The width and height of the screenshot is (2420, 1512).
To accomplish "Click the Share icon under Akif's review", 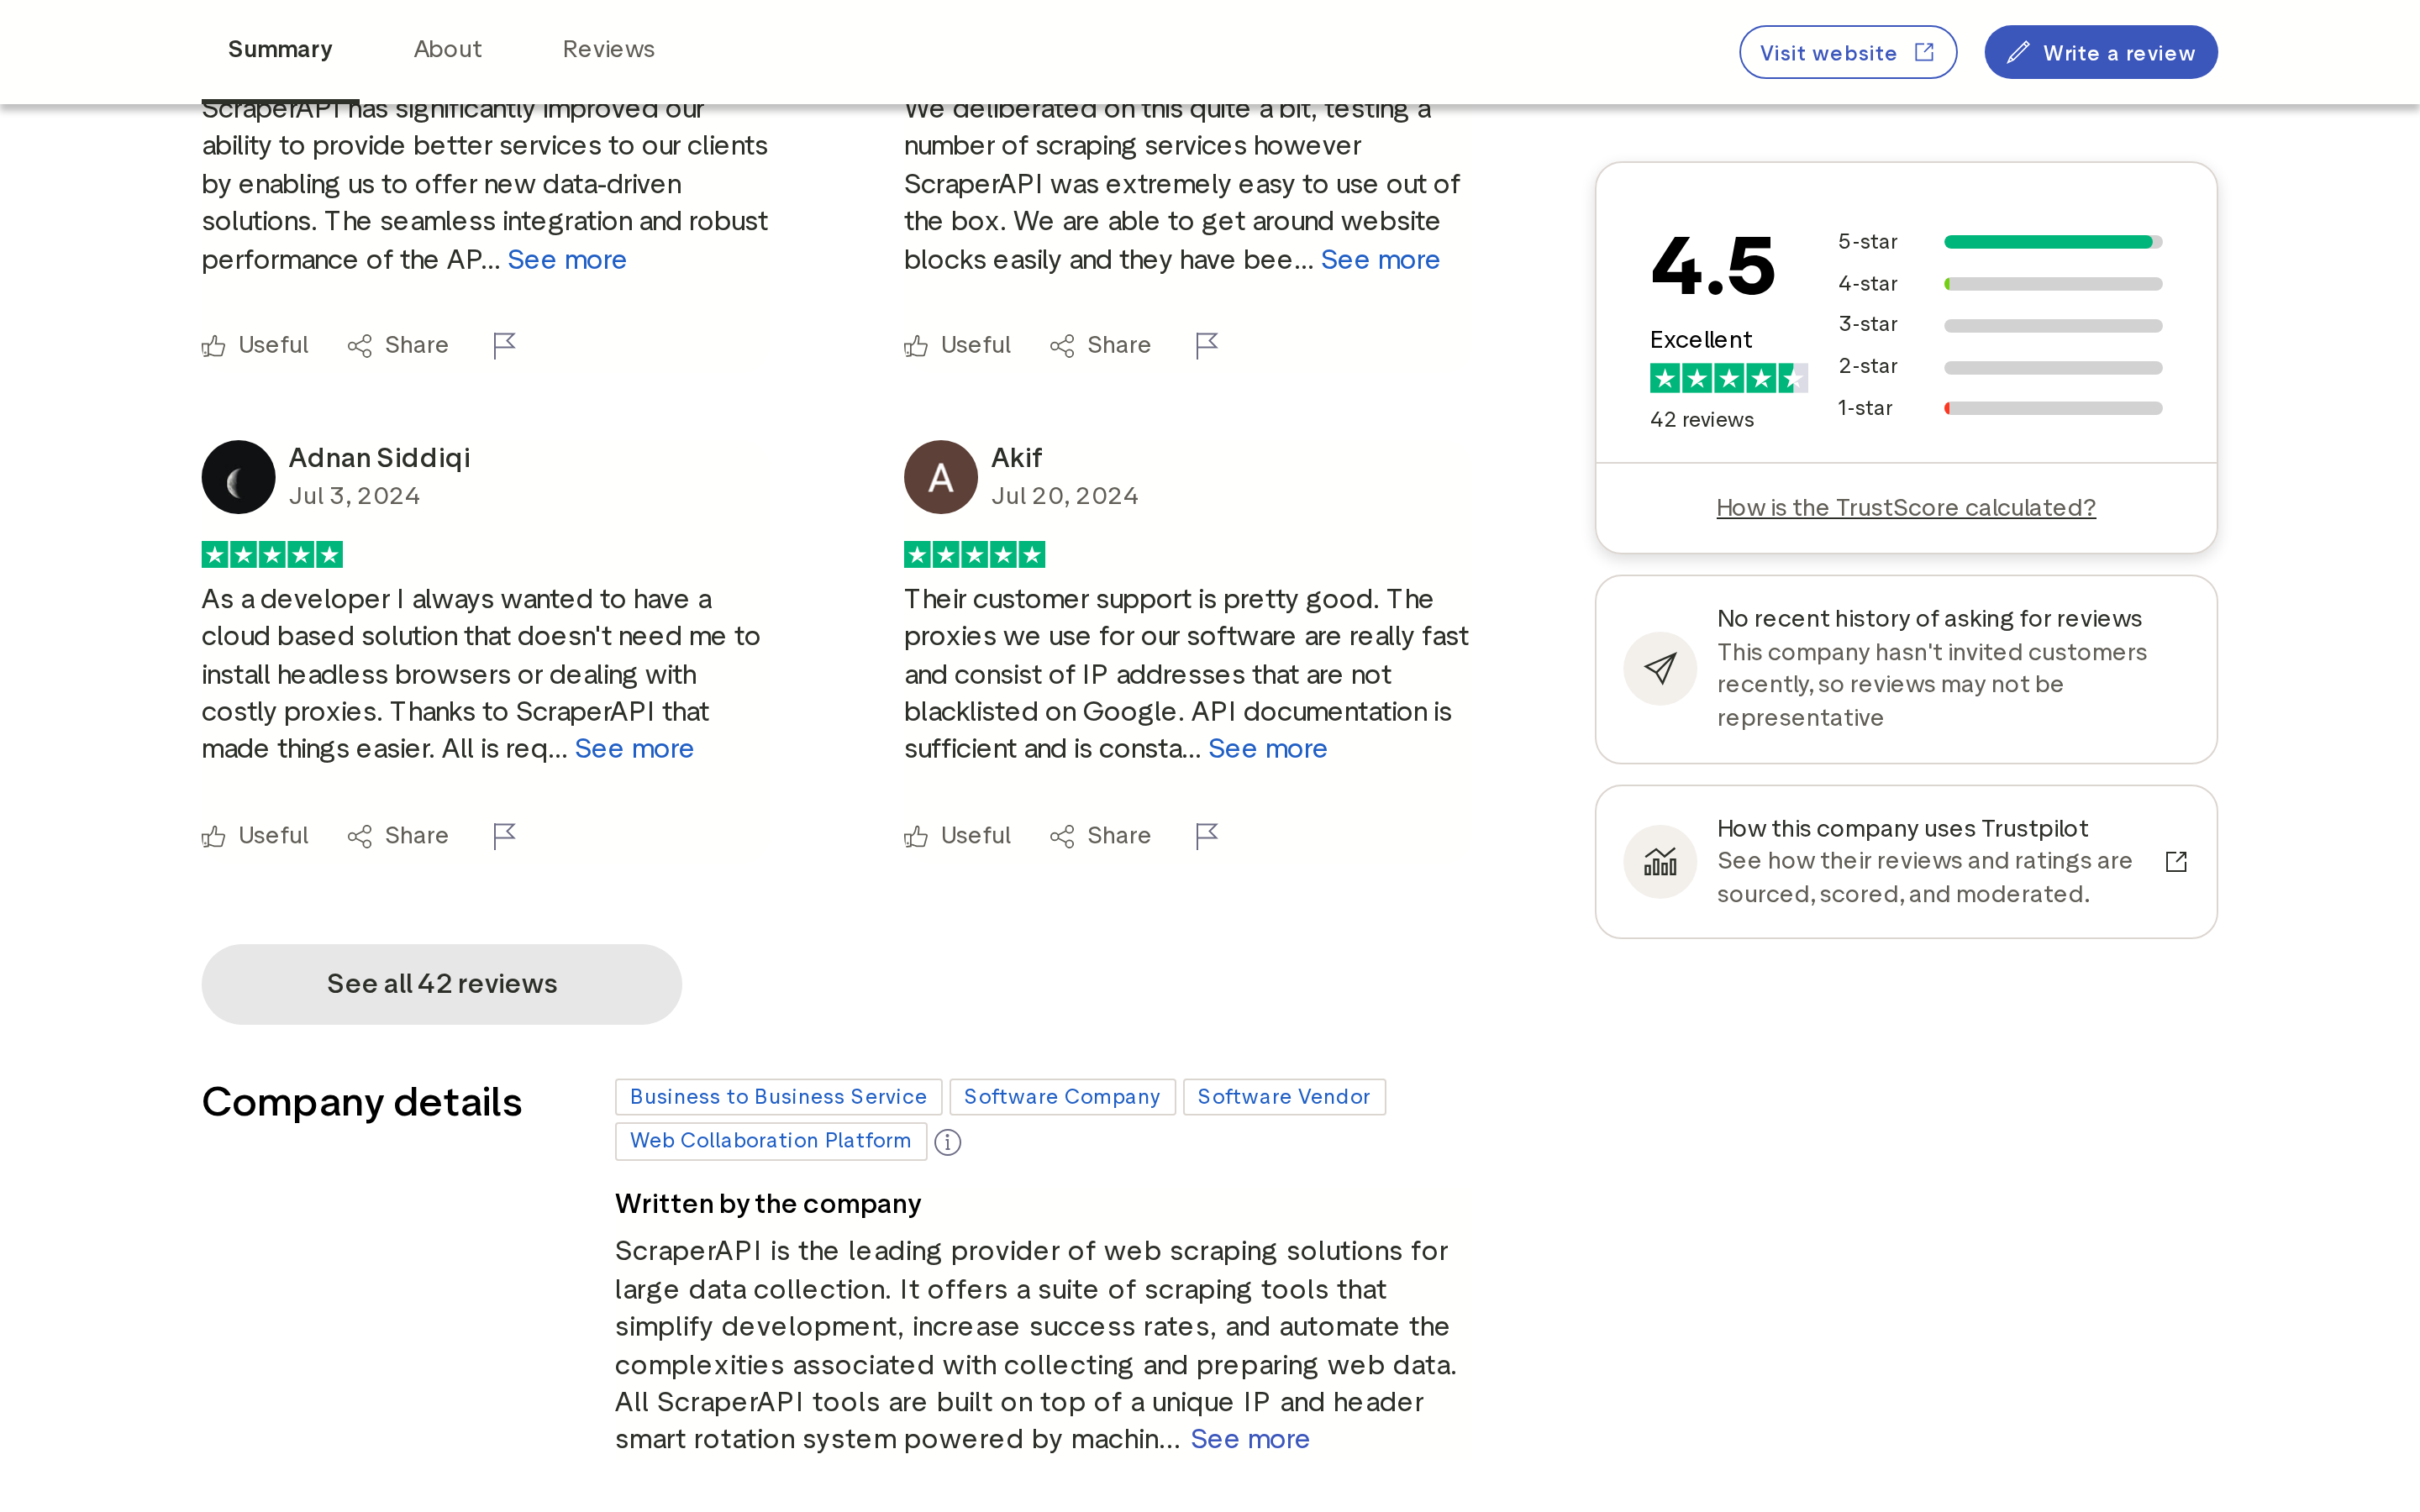I will pyautogui.click(x=1062, y=836).
